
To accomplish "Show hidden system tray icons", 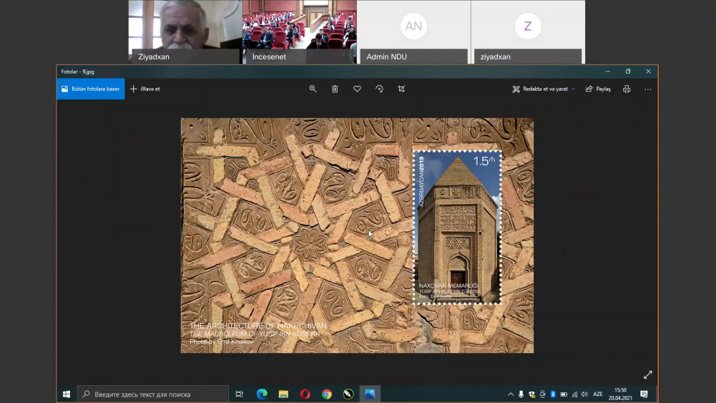I will (511, 394).
